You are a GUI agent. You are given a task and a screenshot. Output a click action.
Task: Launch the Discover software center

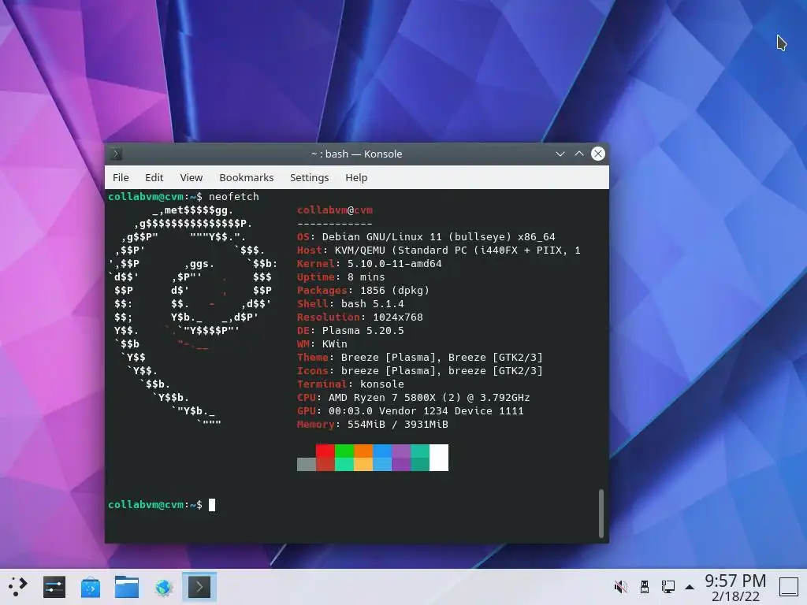91,587
